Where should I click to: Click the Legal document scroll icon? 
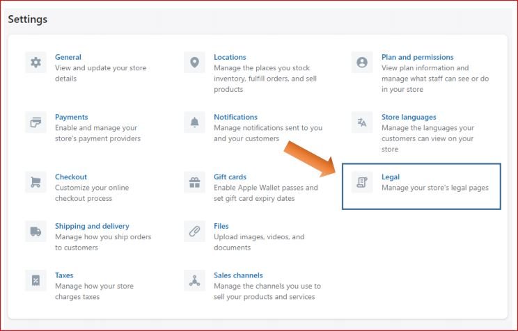click(362, 181)
